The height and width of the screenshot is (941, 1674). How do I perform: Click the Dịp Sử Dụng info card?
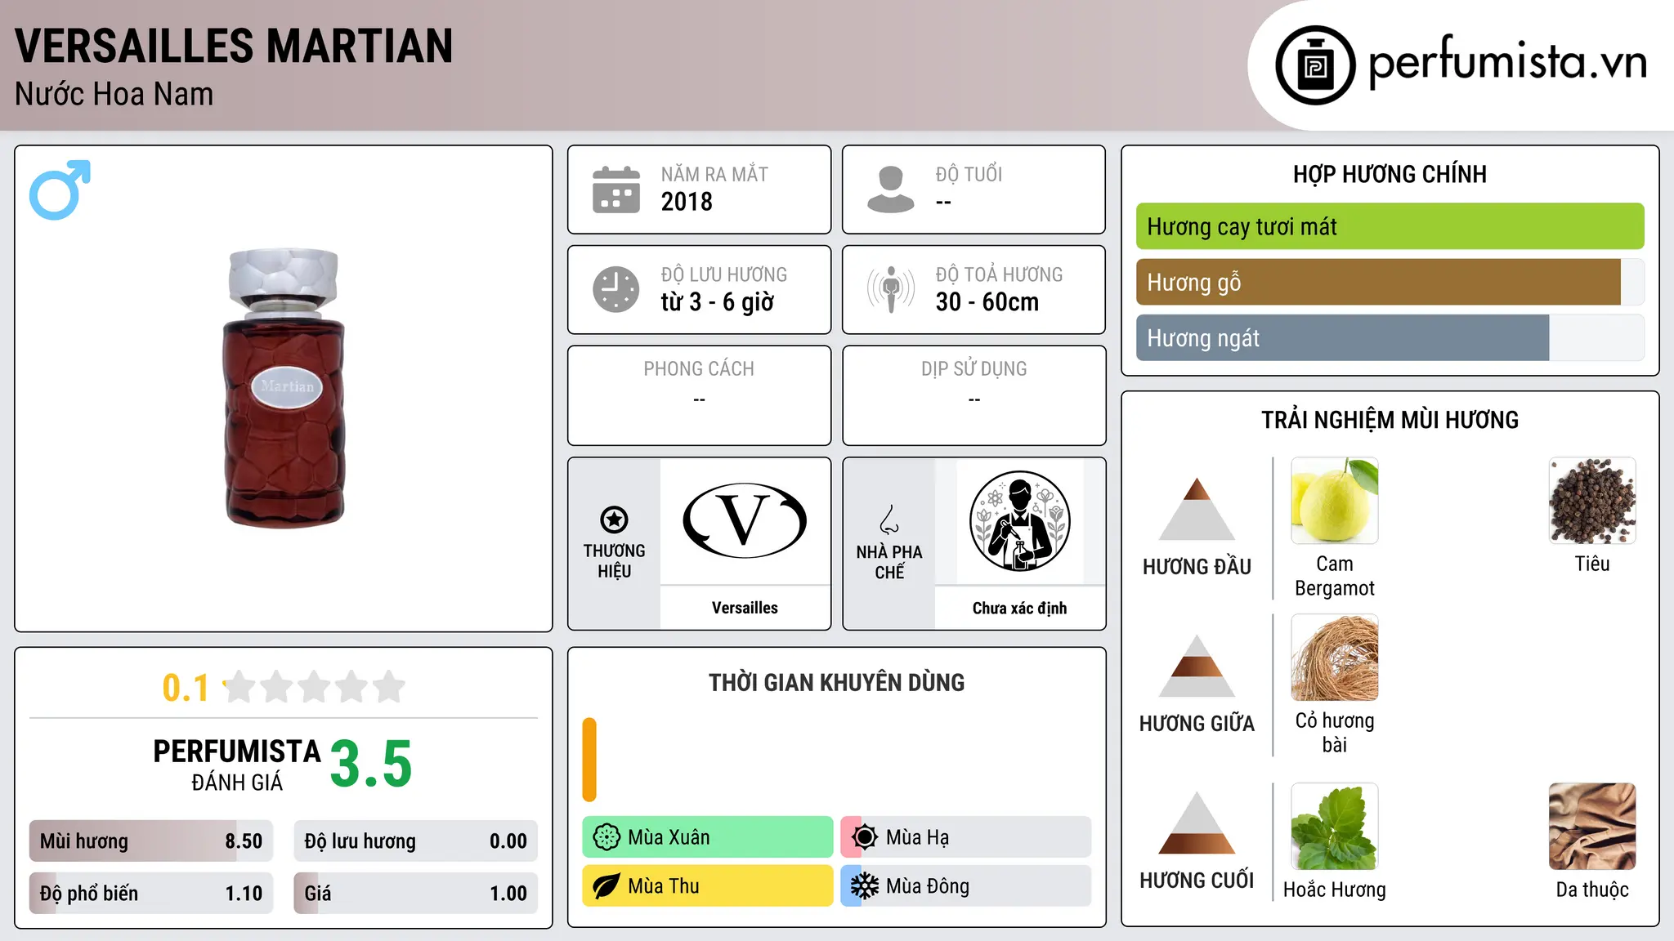pos(974,395)
